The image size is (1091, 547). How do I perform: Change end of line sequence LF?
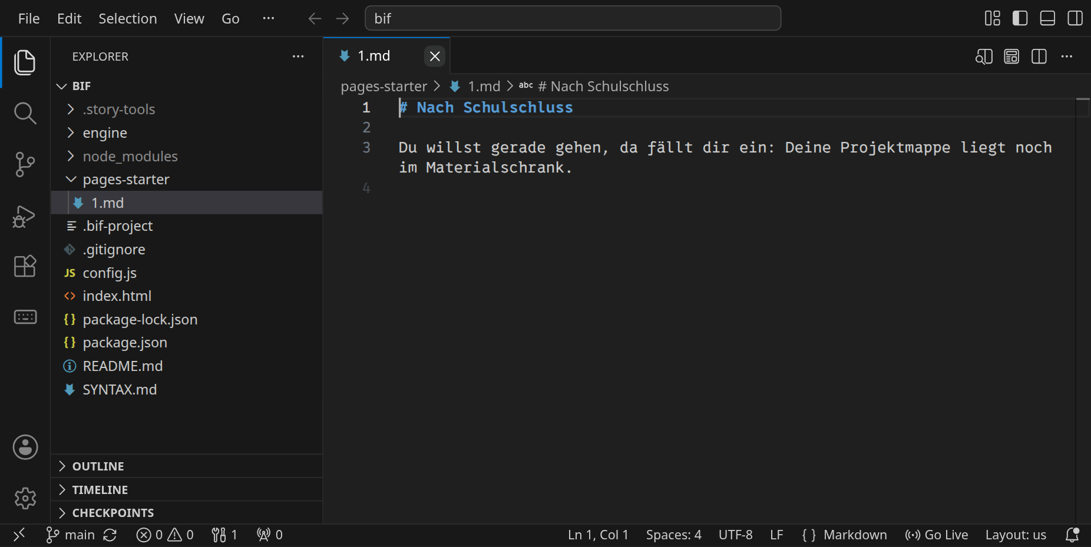(776, 535)
